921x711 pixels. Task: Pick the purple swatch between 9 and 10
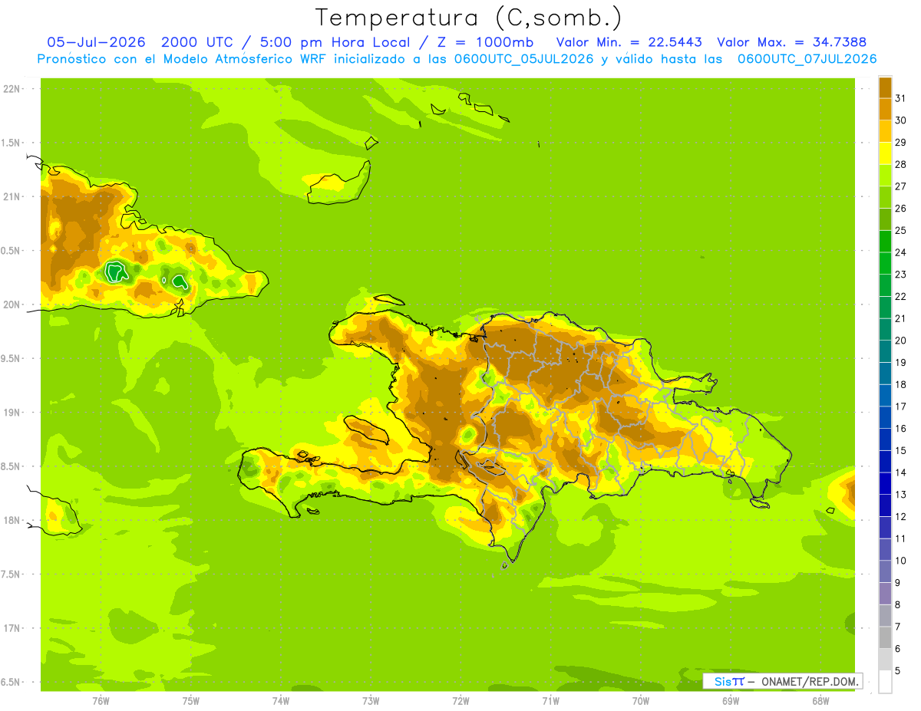885,571
